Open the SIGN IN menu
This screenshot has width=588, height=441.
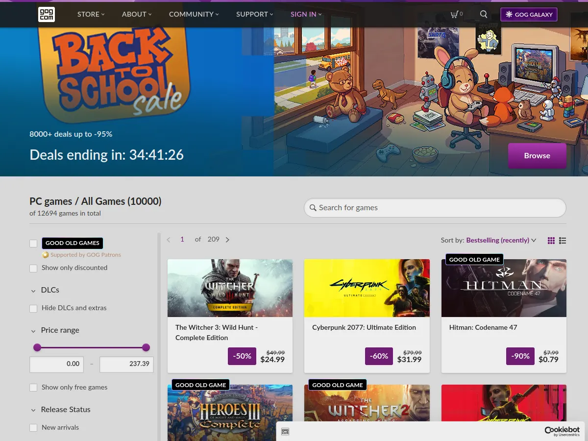click(x=306, y=14)
